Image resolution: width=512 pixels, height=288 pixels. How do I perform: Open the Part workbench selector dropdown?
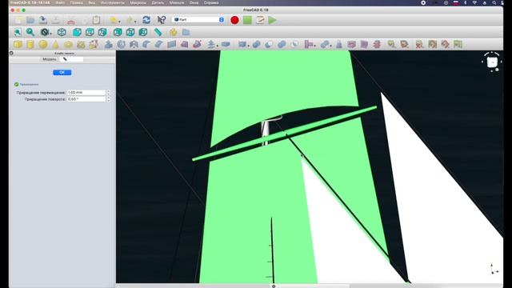198,19
